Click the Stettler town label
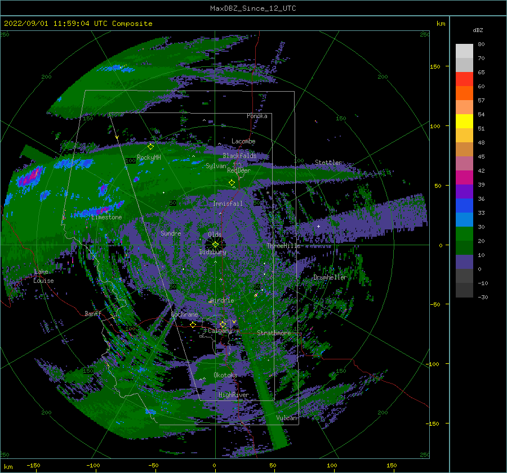 328,163
